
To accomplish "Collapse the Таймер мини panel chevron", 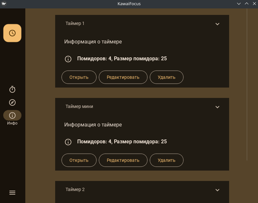I will click(217, 107).
